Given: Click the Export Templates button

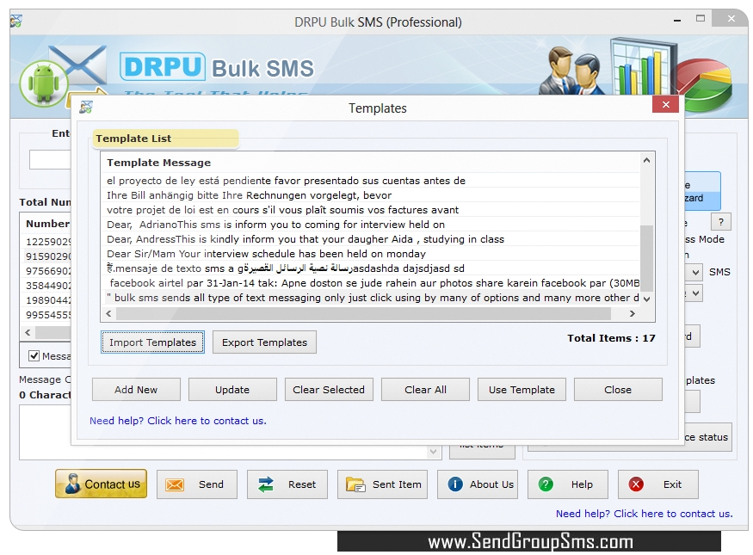Looking at the screenshot, I should (x=264, y=342).
